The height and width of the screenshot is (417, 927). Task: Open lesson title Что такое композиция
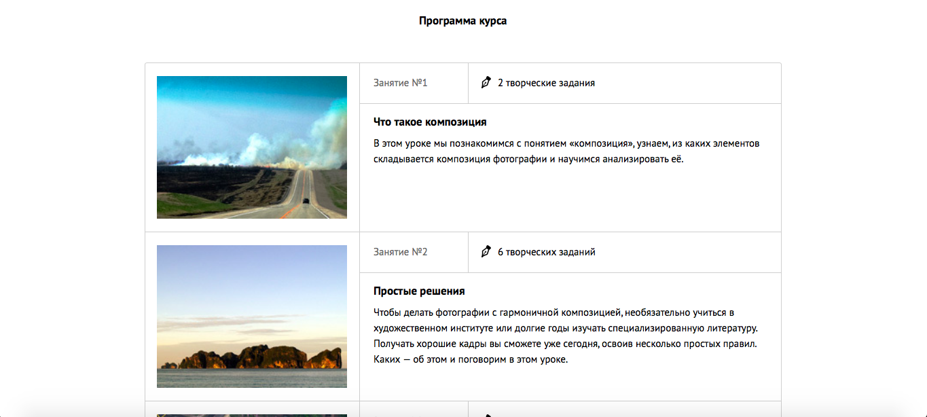coord(430,122)
